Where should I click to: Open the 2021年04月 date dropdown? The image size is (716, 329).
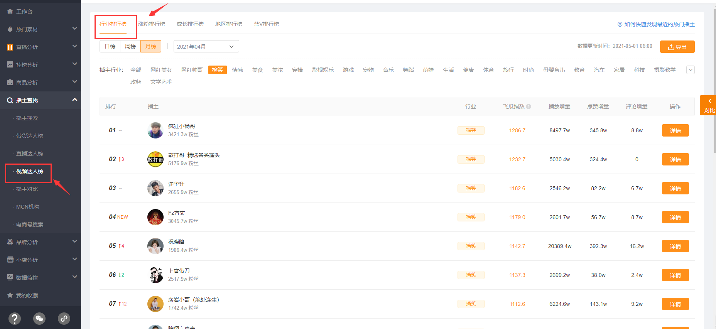click(x=206, y=46)
